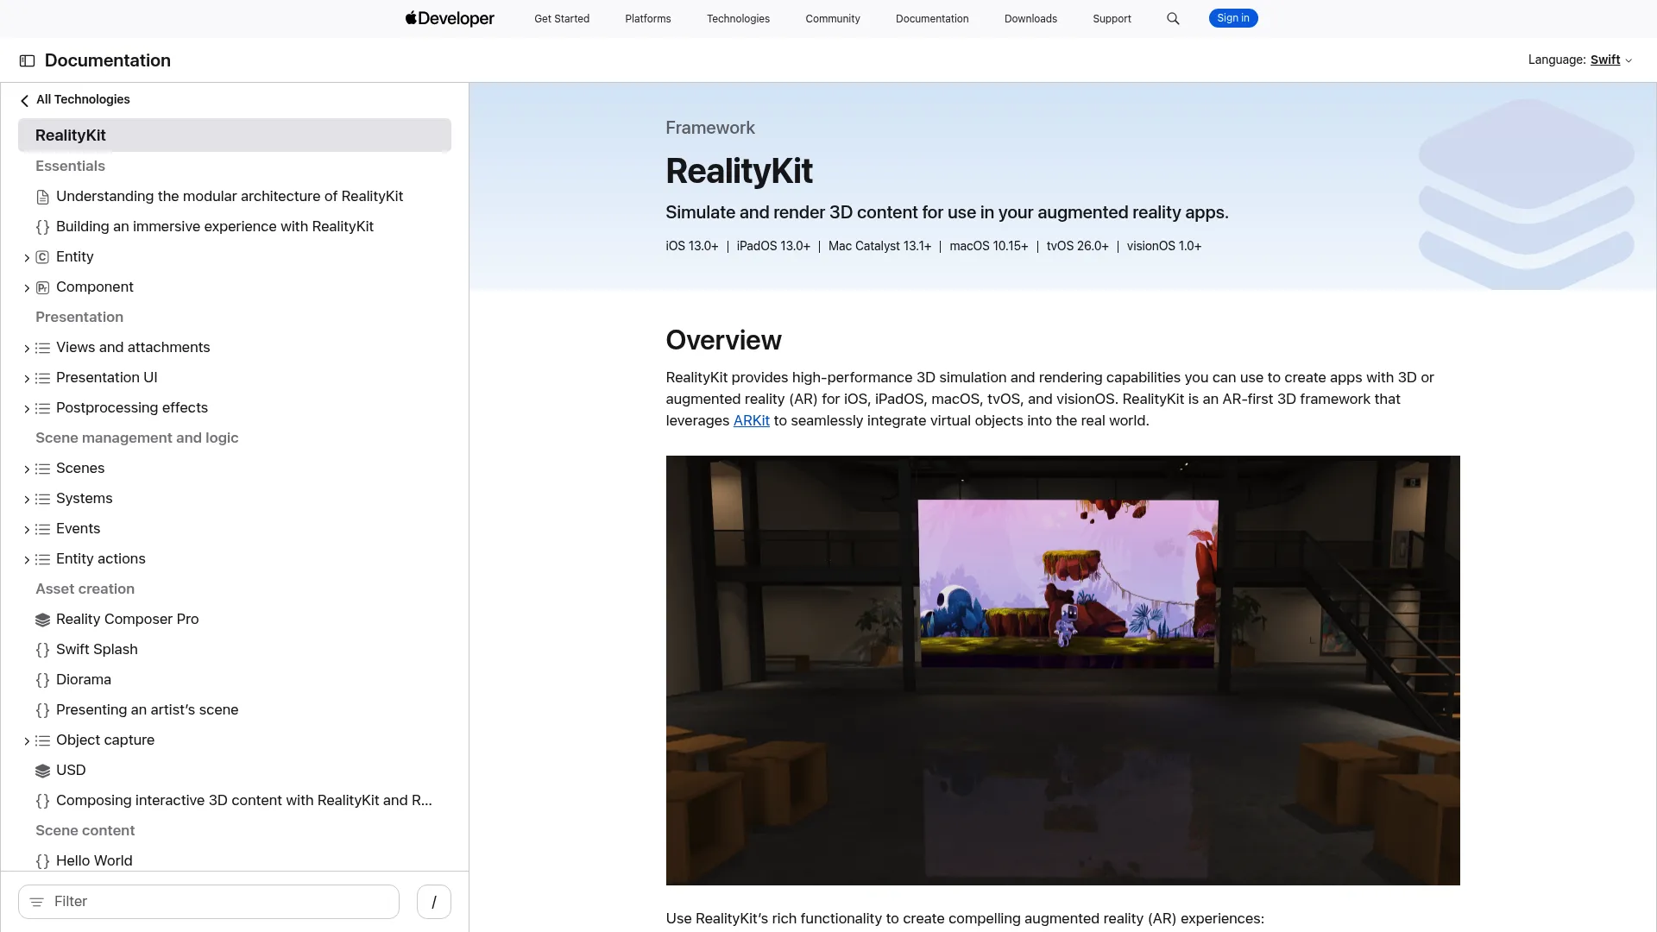Viewport: 1657px width, 932px height.
Task: Click the list icon beside Systems
Action: [42, 499]
